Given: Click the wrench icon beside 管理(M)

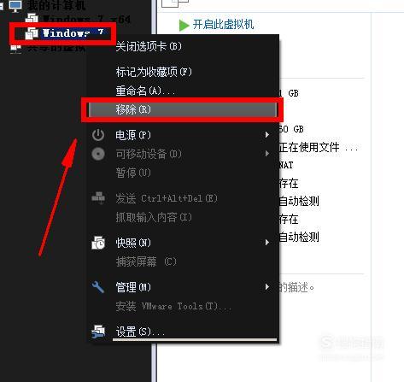Looking at the screenshot, I should coord(98,287).
